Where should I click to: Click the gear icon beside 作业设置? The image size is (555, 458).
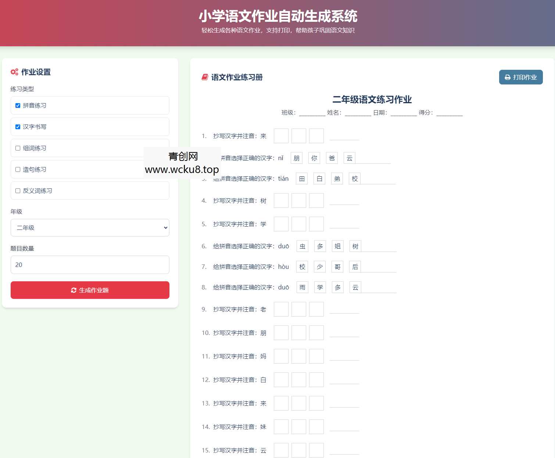pyautogui.click(x=14, y=72)
